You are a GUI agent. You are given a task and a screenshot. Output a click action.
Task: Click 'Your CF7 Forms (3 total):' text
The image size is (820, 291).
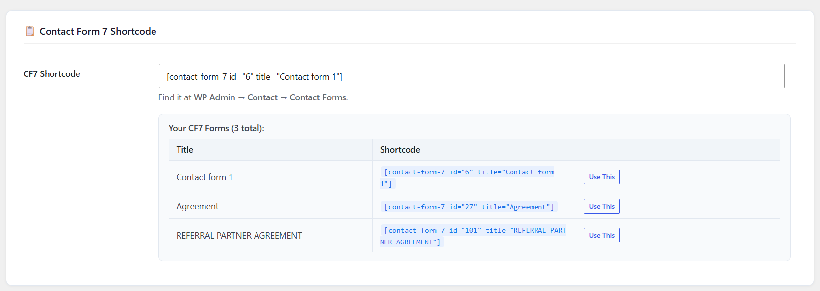click(216, 128)
